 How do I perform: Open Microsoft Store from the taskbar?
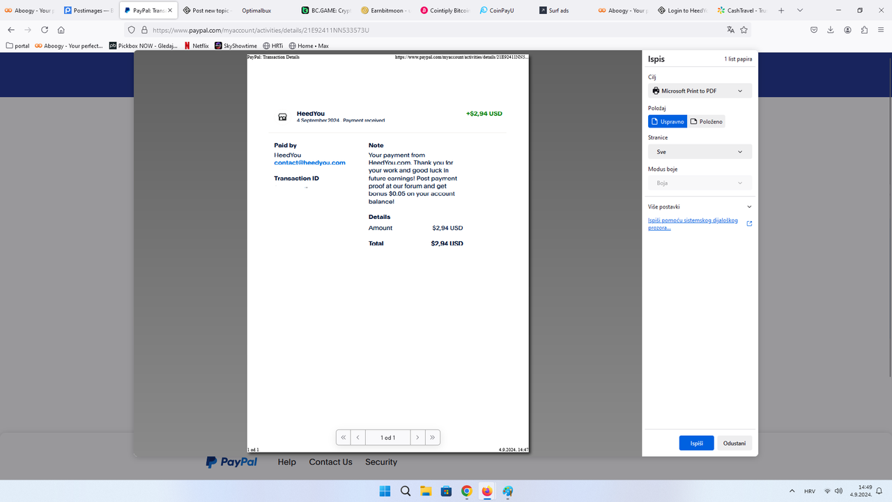coord(446,491)
